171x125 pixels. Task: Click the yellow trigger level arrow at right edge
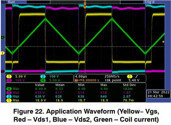pos(164,42)
